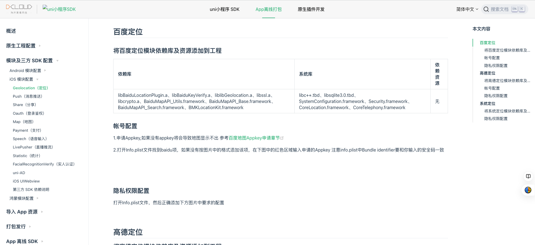535x245 pixels.
Task: Open the 简体中文 language dropdown
Action: coord(467,9)
